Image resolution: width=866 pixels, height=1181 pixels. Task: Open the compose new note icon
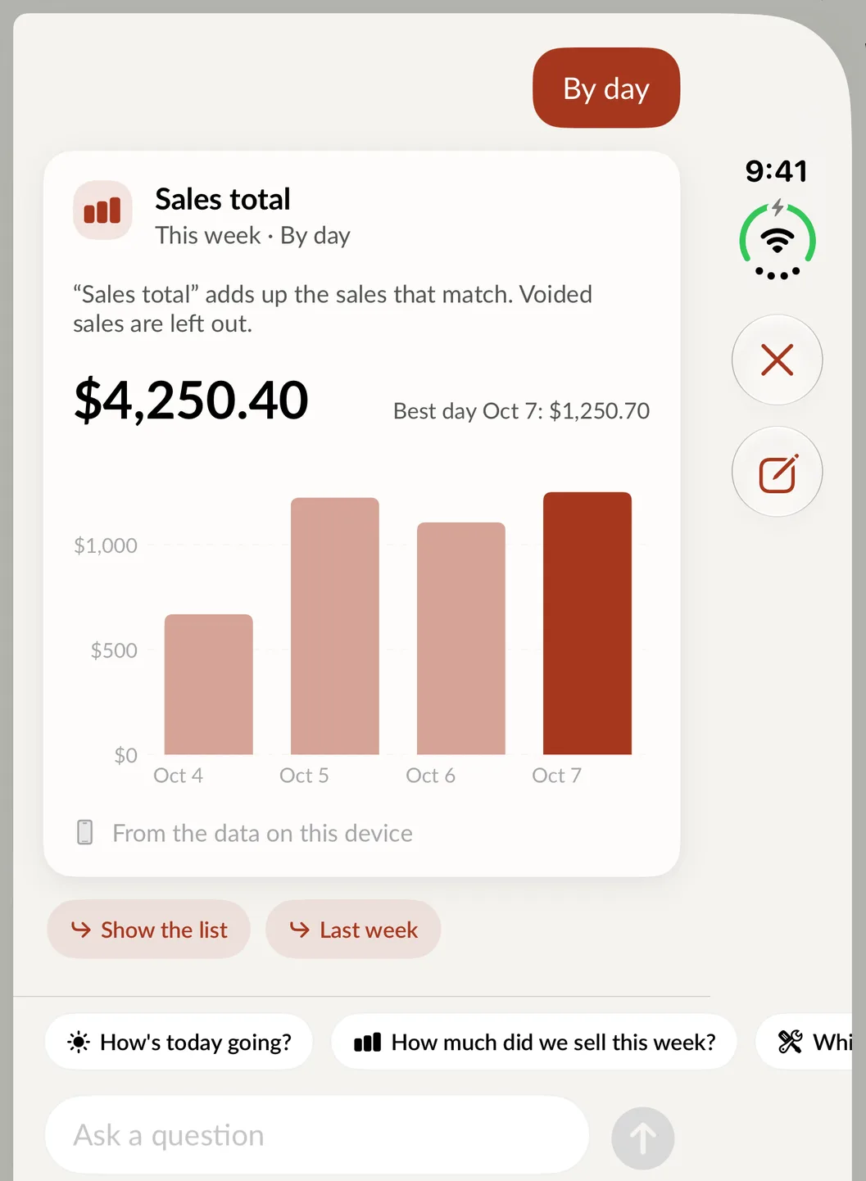pos(777,472)
